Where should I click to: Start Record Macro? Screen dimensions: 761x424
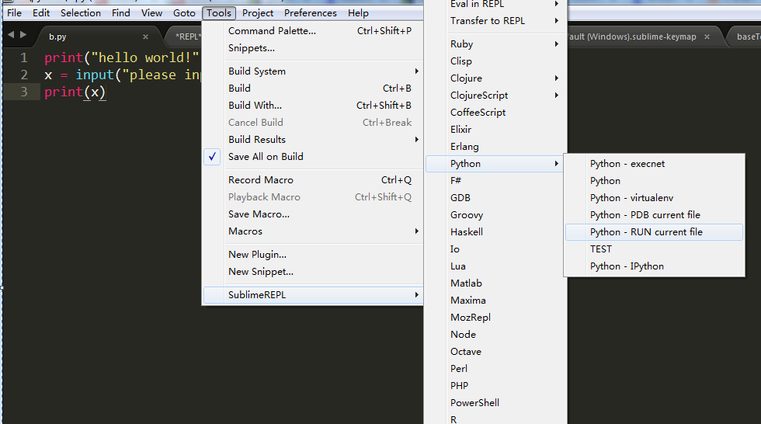click(x=313, y=180)
